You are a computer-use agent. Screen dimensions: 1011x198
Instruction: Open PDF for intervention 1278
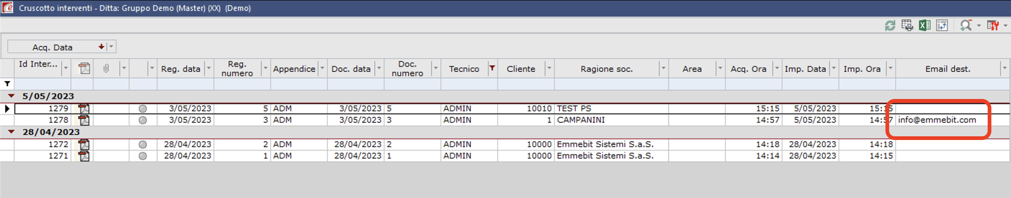(84, 120)
